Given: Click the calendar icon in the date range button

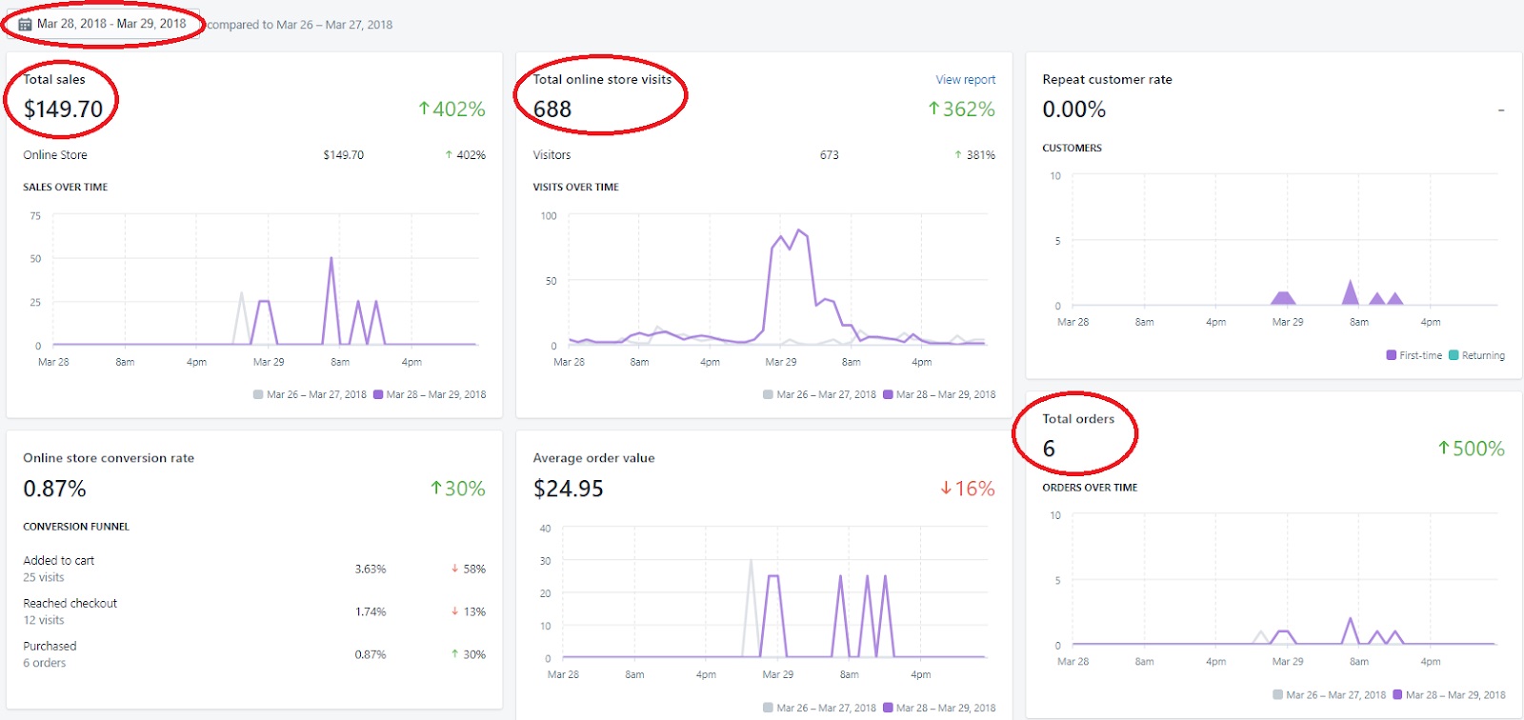Looking at the screenshot, I should pos(26,25).
